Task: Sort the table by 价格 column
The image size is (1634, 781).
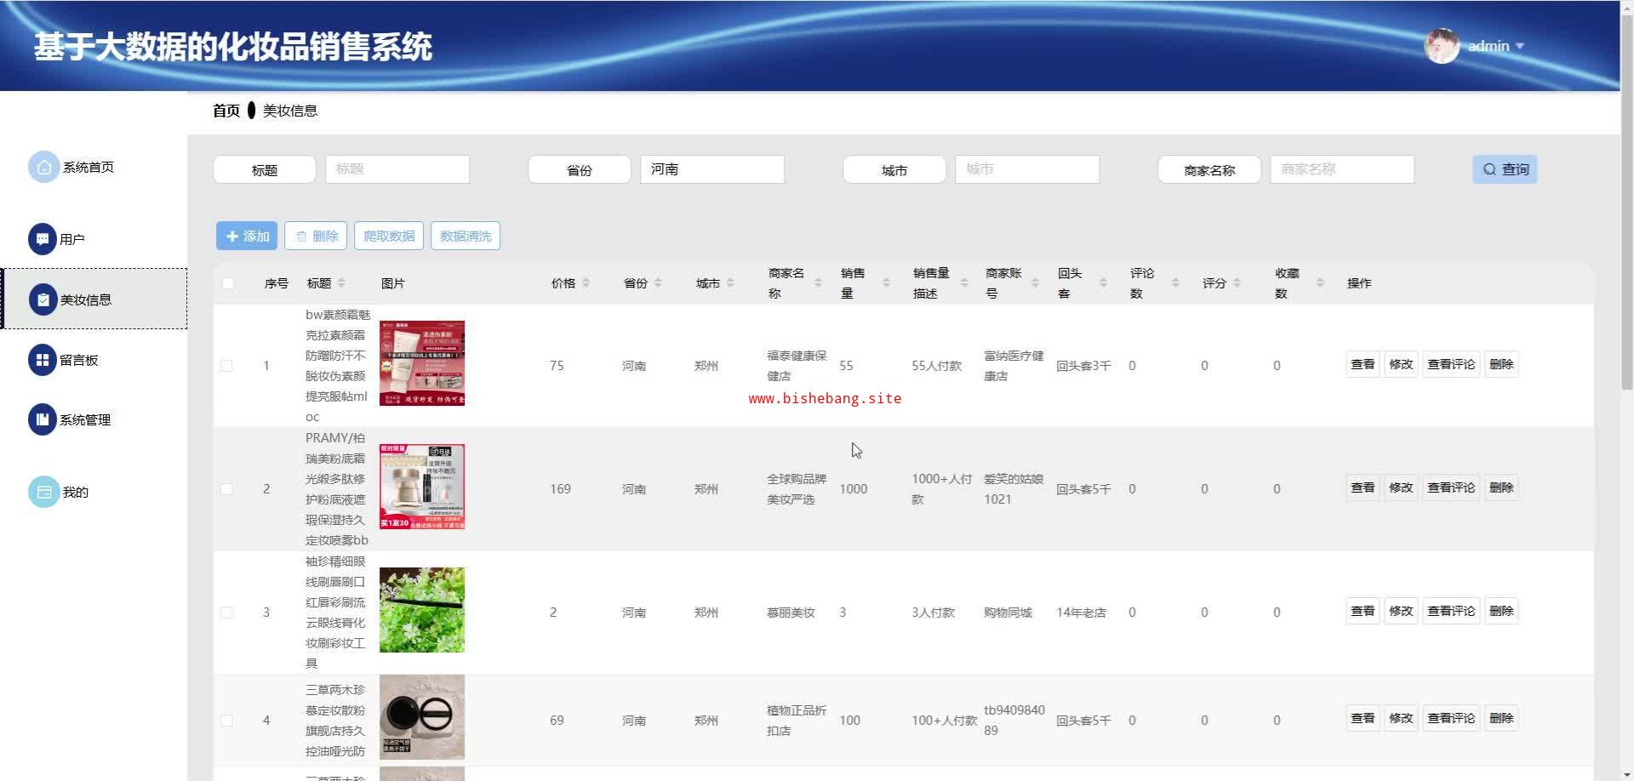Action: (x=586, y=283)
